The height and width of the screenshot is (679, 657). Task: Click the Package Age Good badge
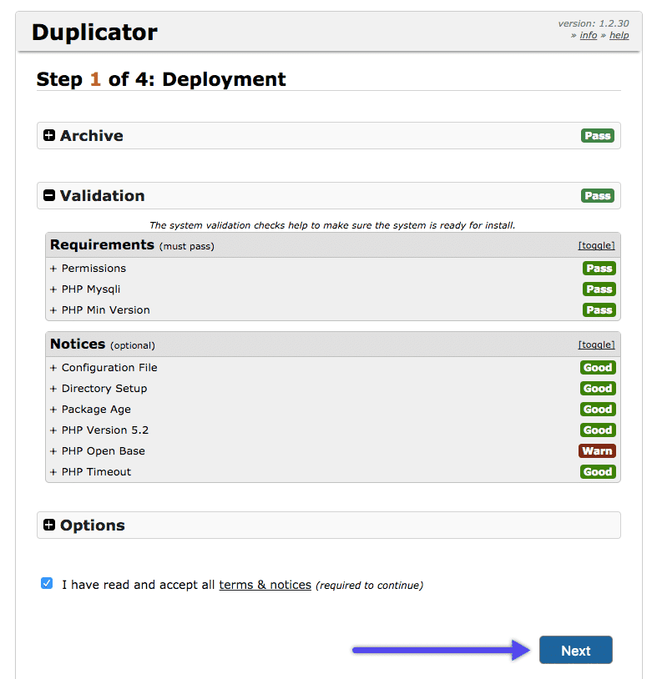598,410
